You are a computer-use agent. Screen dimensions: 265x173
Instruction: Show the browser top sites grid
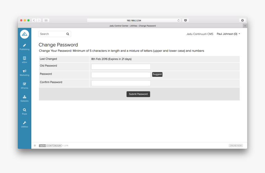(x=46, y=20)
